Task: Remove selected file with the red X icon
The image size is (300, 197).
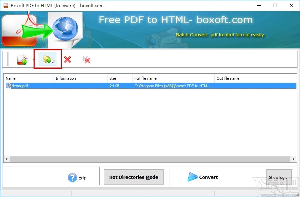Action: click(67, 59)
